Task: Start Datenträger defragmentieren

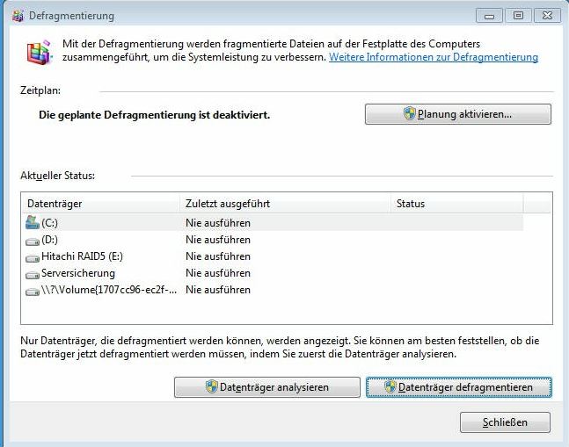Action: [x=459, y=387]
